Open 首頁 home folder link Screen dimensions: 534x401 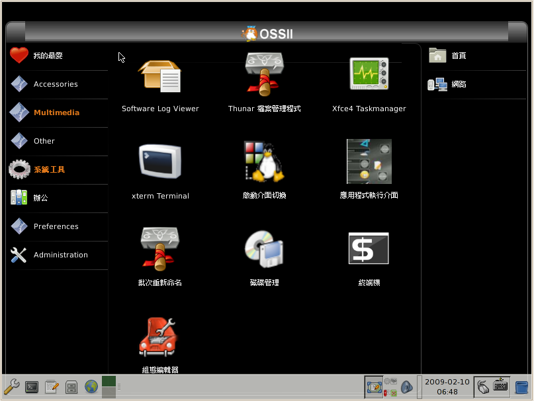pyautogui.click(x=458, y=56)
